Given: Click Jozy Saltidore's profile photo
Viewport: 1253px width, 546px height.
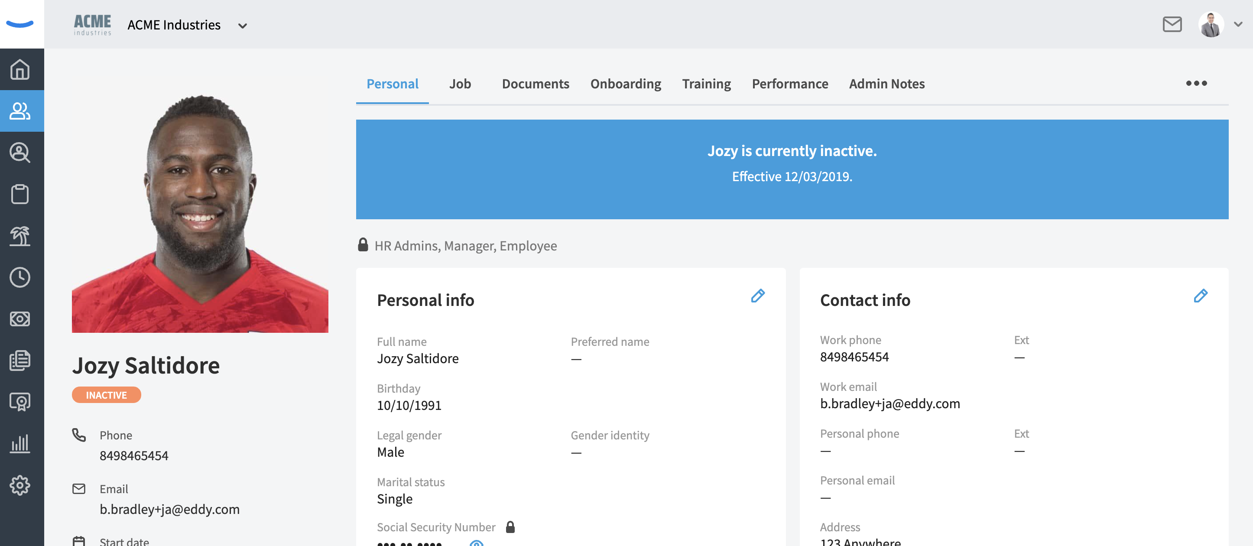Looking at the screenshot, I should (x=200, y=213).
